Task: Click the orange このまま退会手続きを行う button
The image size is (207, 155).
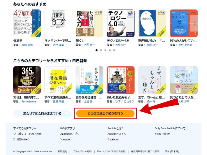Action: click(105, 113)
